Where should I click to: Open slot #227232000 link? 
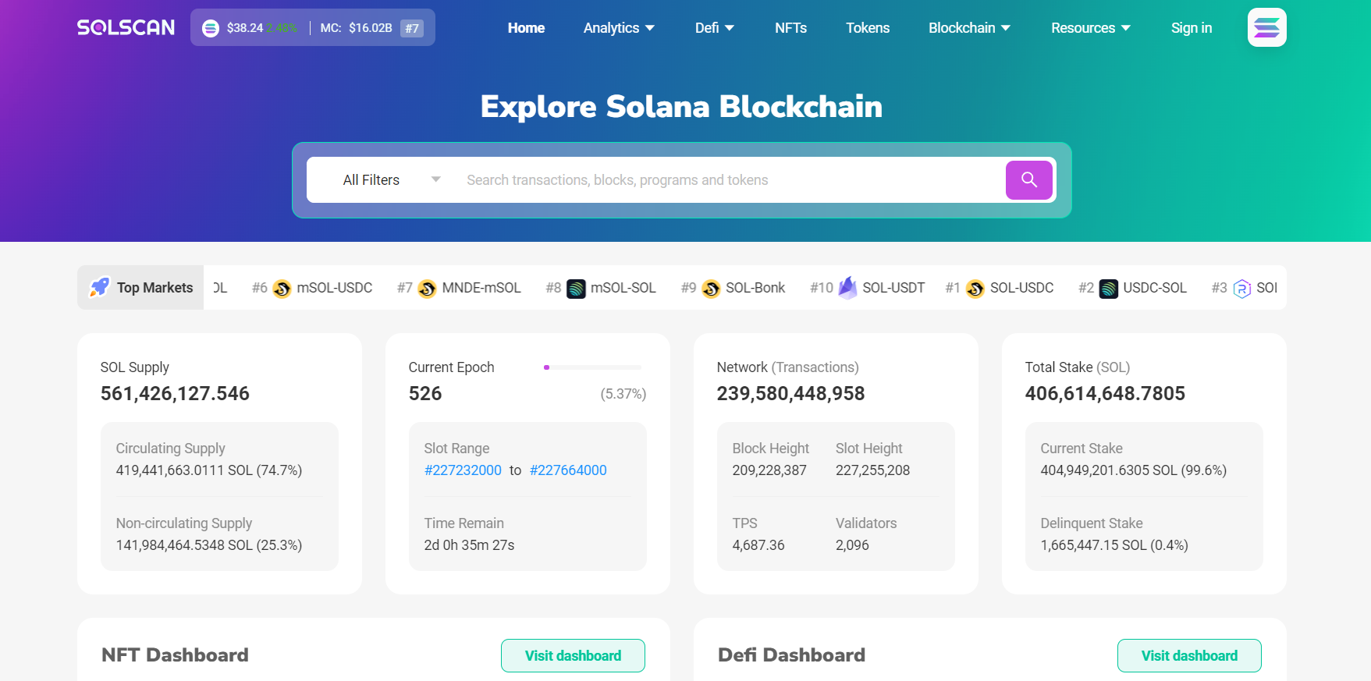point(463,470)
